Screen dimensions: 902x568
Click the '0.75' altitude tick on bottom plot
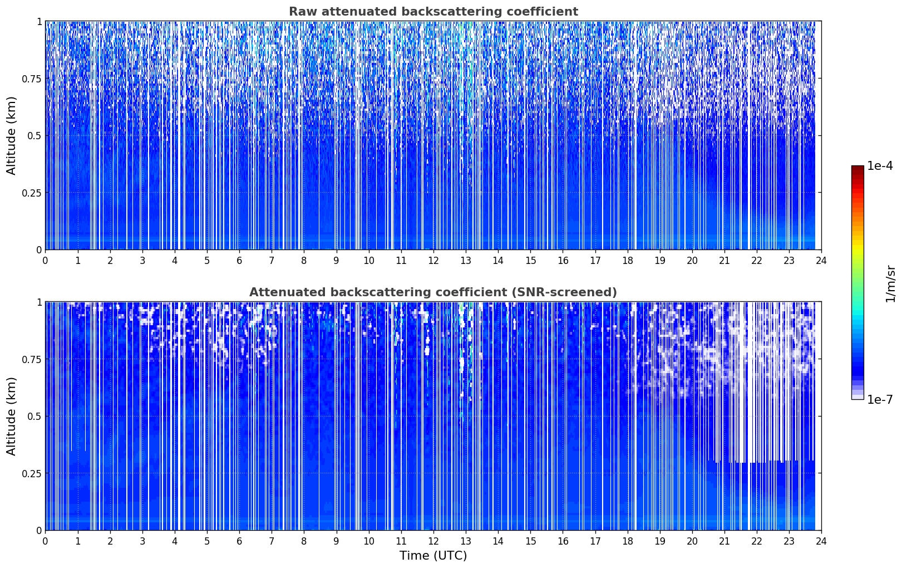pyautogui.click(x=32, y=359)
